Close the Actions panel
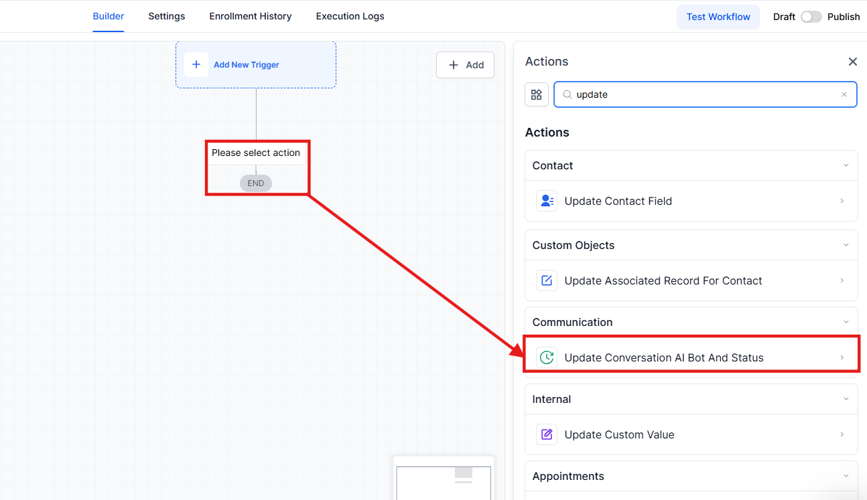This screenshot has height=500, width=867. (x=852, y=62)
